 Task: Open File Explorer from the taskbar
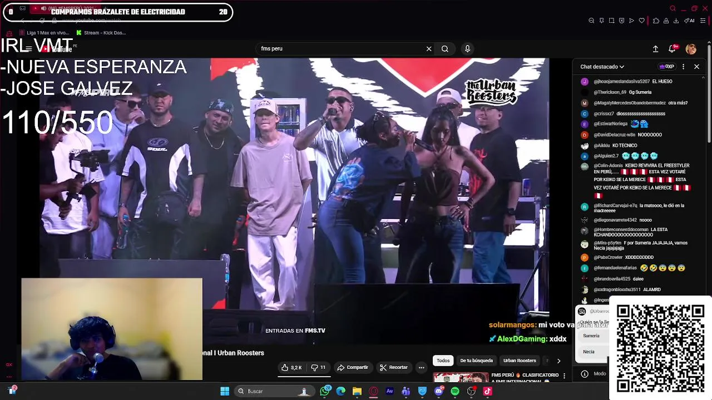click(357, 391)
